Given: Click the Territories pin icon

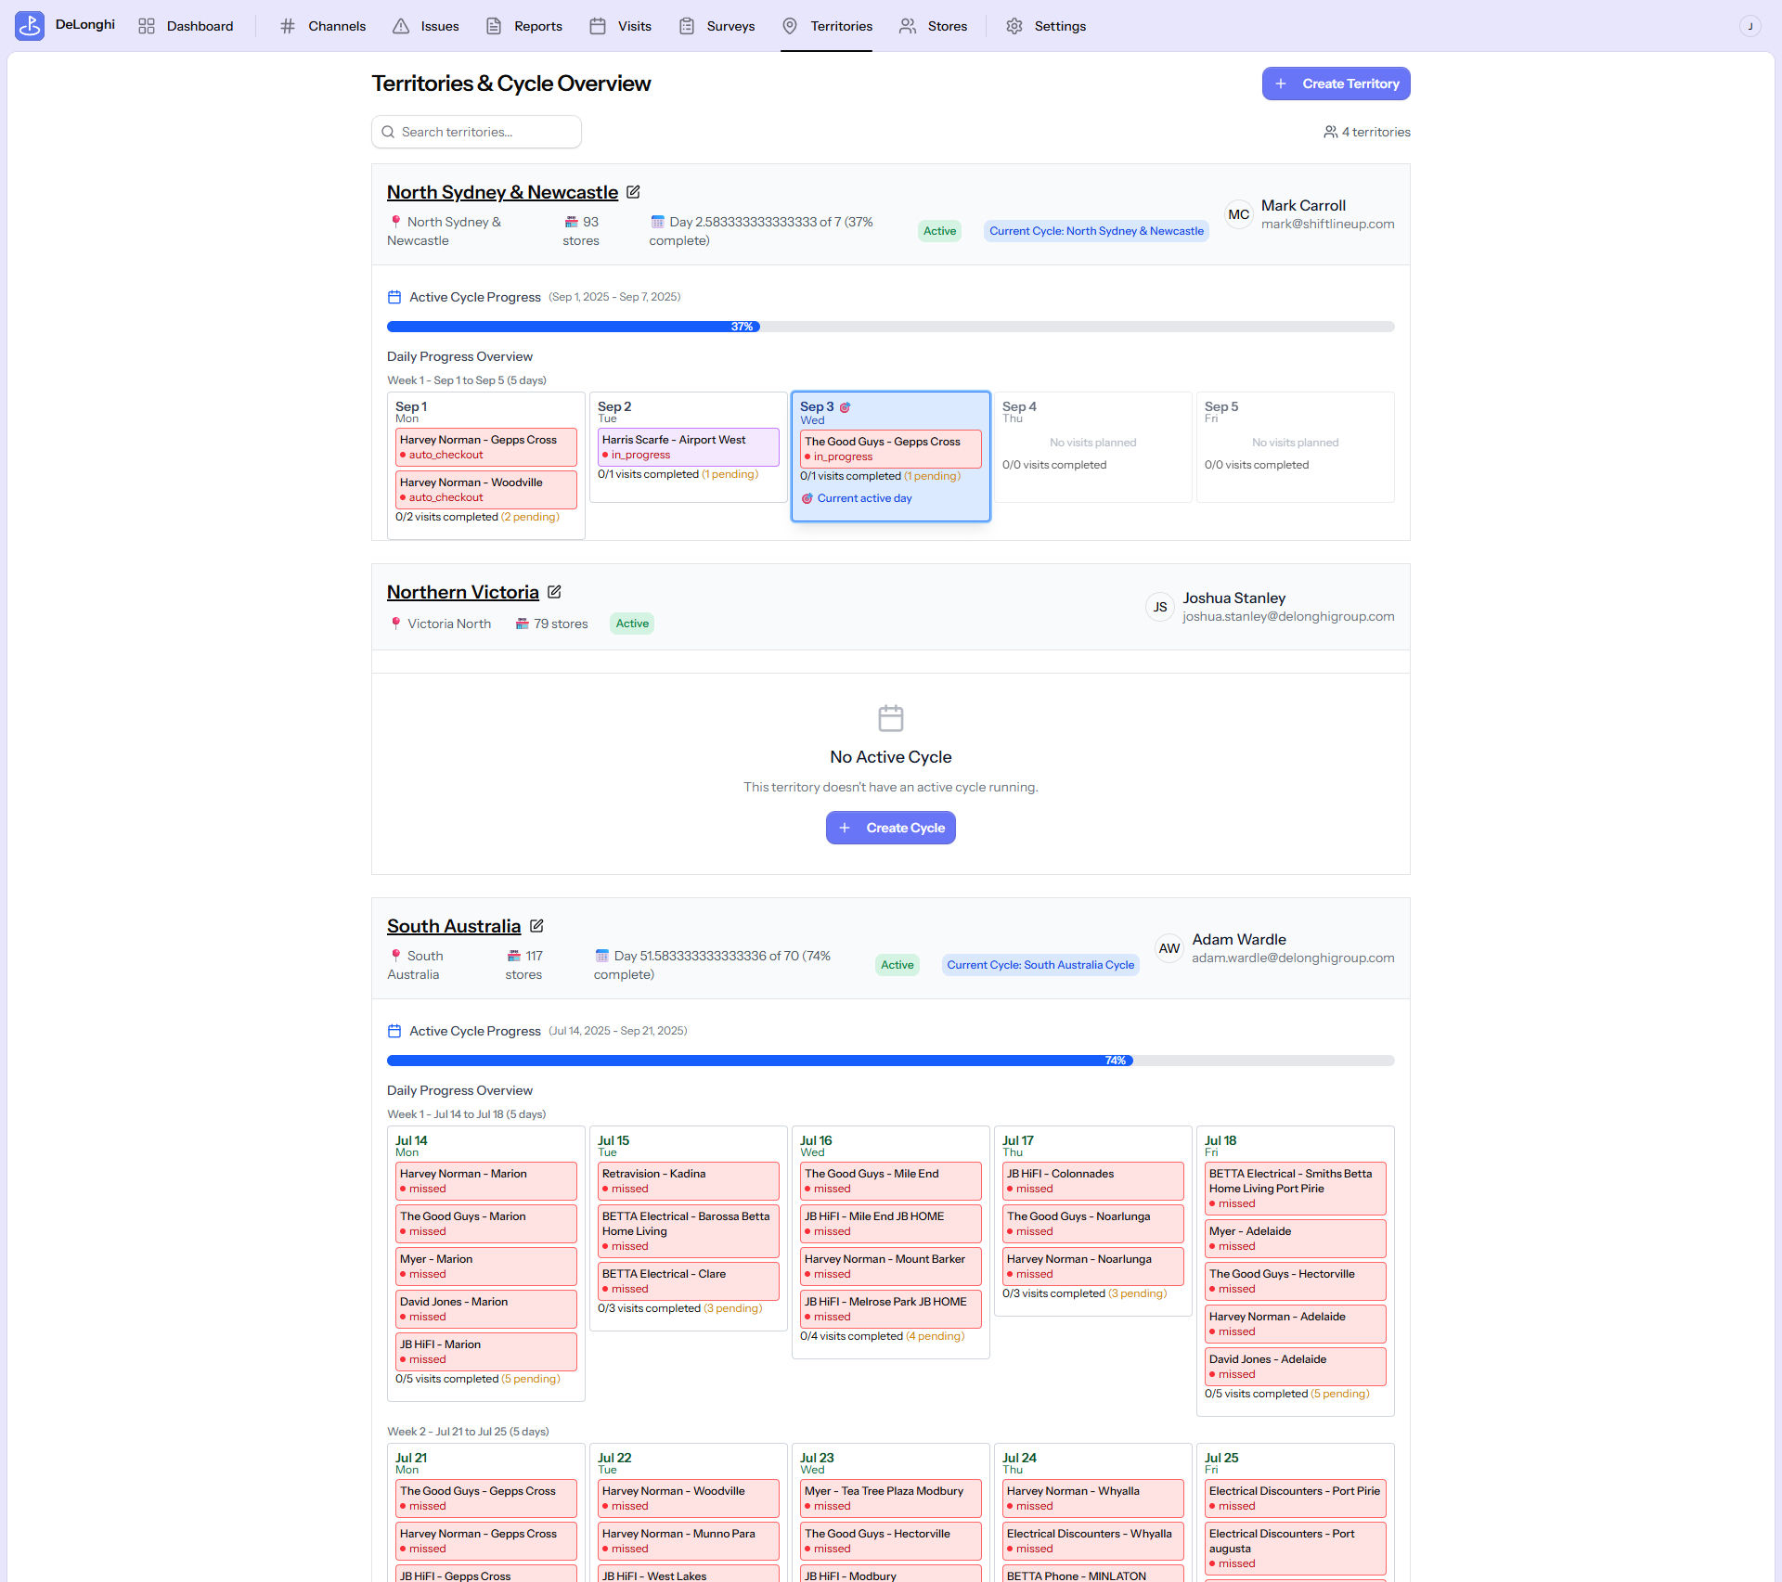Looking at the screenshot, I should coord(790,26).
